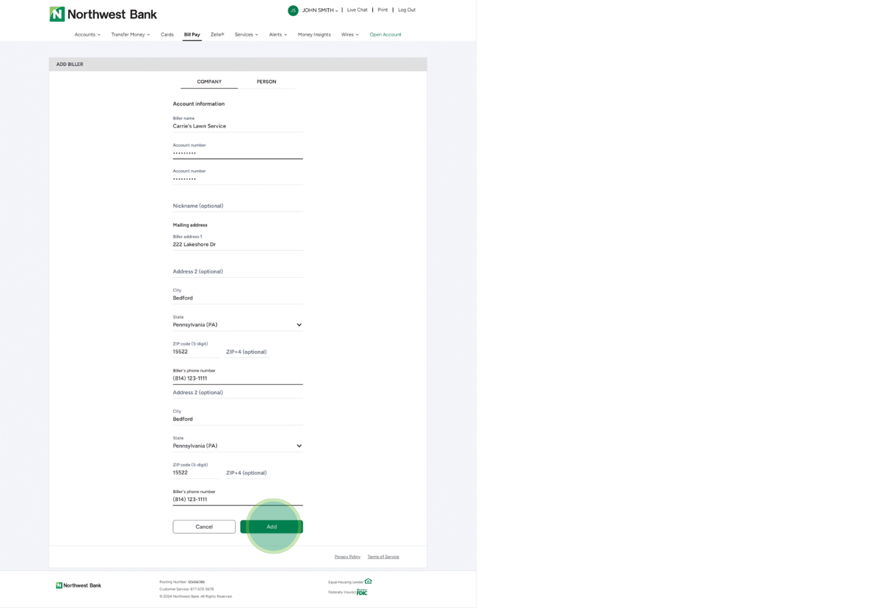Screen dimensions: 876x608
Task: Click the Nickname (optional) input field
Action: (x=237, y=206)
